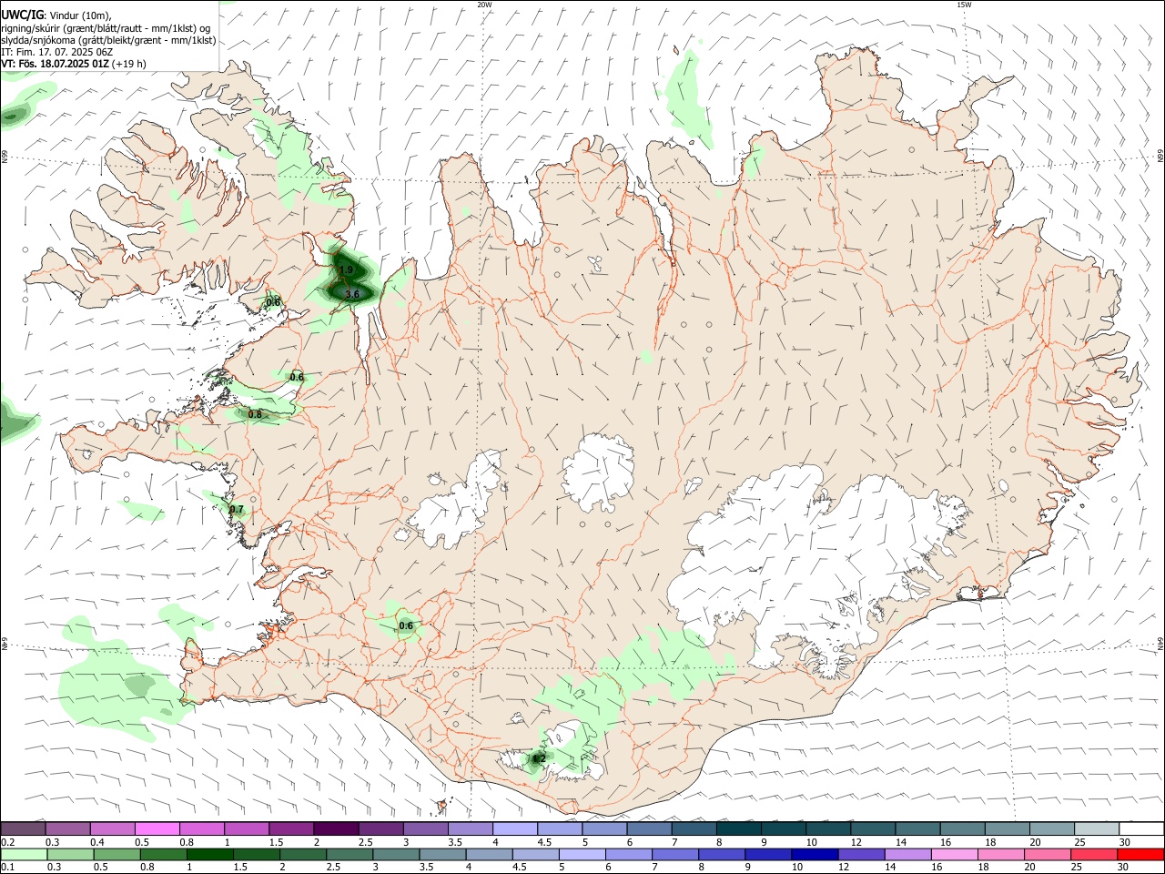Select the round white Hofsjökull glacier in central Iceland
Viewport: 1165px width, 874px height.
[x=598, y=471]
